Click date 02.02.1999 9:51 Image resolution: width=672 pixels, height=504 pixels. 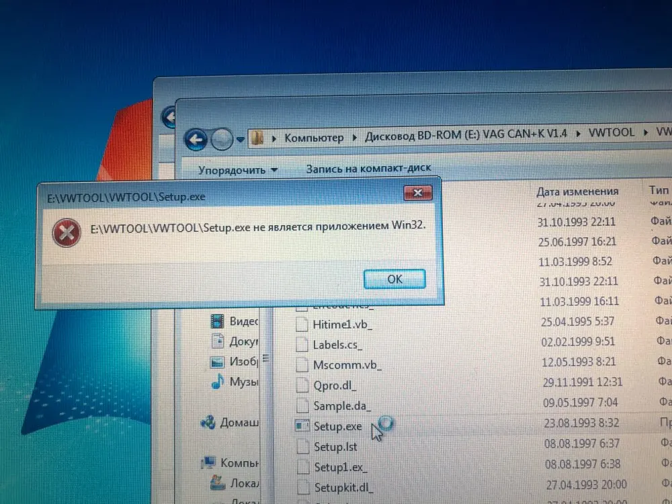[578, 341]
